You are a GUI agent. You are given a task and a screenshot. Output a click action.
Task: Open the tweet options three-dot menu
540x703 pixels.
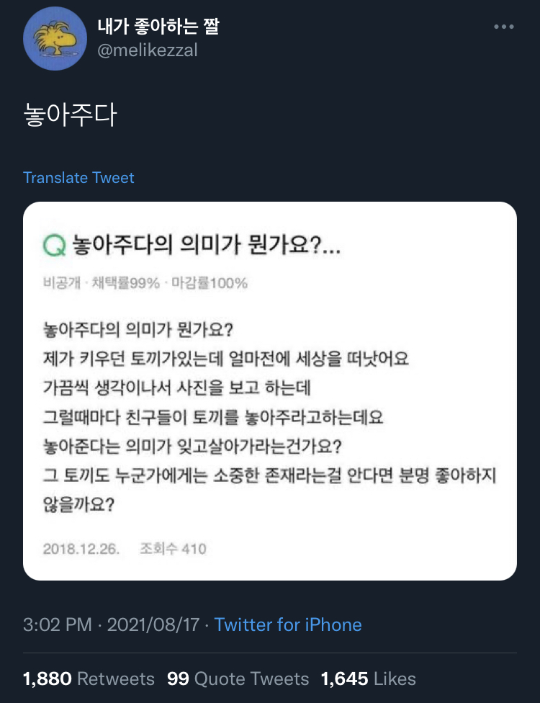(x=503, y=26)
